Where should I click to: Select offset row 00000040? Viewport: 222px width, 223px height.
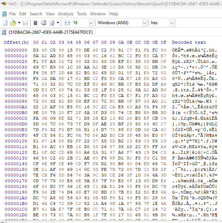(16, 73)
